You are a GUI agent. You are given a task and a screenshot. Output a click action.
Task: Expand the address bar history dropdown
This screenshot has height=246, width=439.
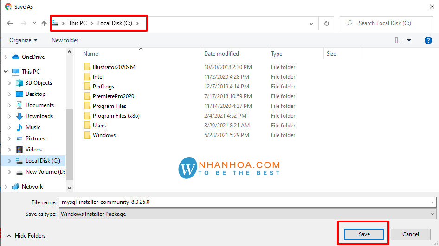(x=311, y=23)
